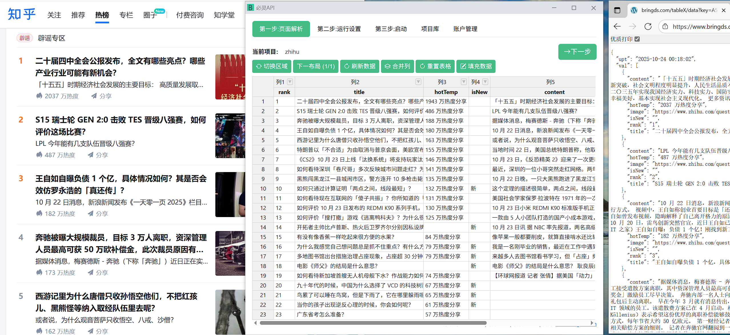Click the browser page reload icon
730x335 pixels.
pos(648,26)
